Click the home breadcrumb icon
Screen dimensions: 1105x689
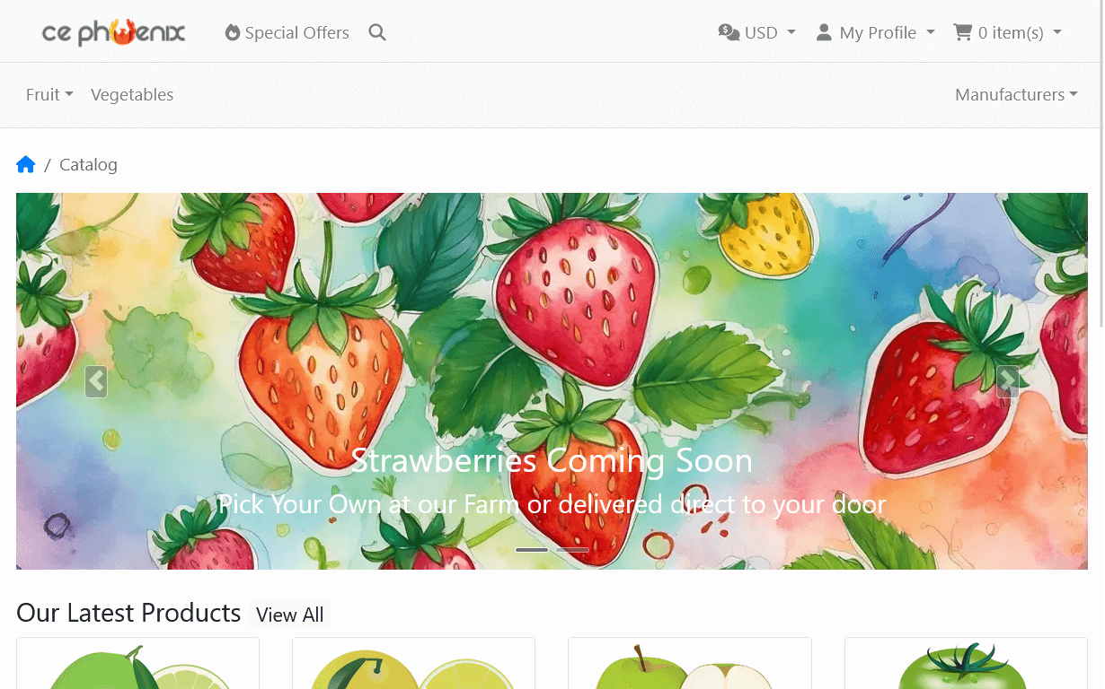click(x=25, y=164)
